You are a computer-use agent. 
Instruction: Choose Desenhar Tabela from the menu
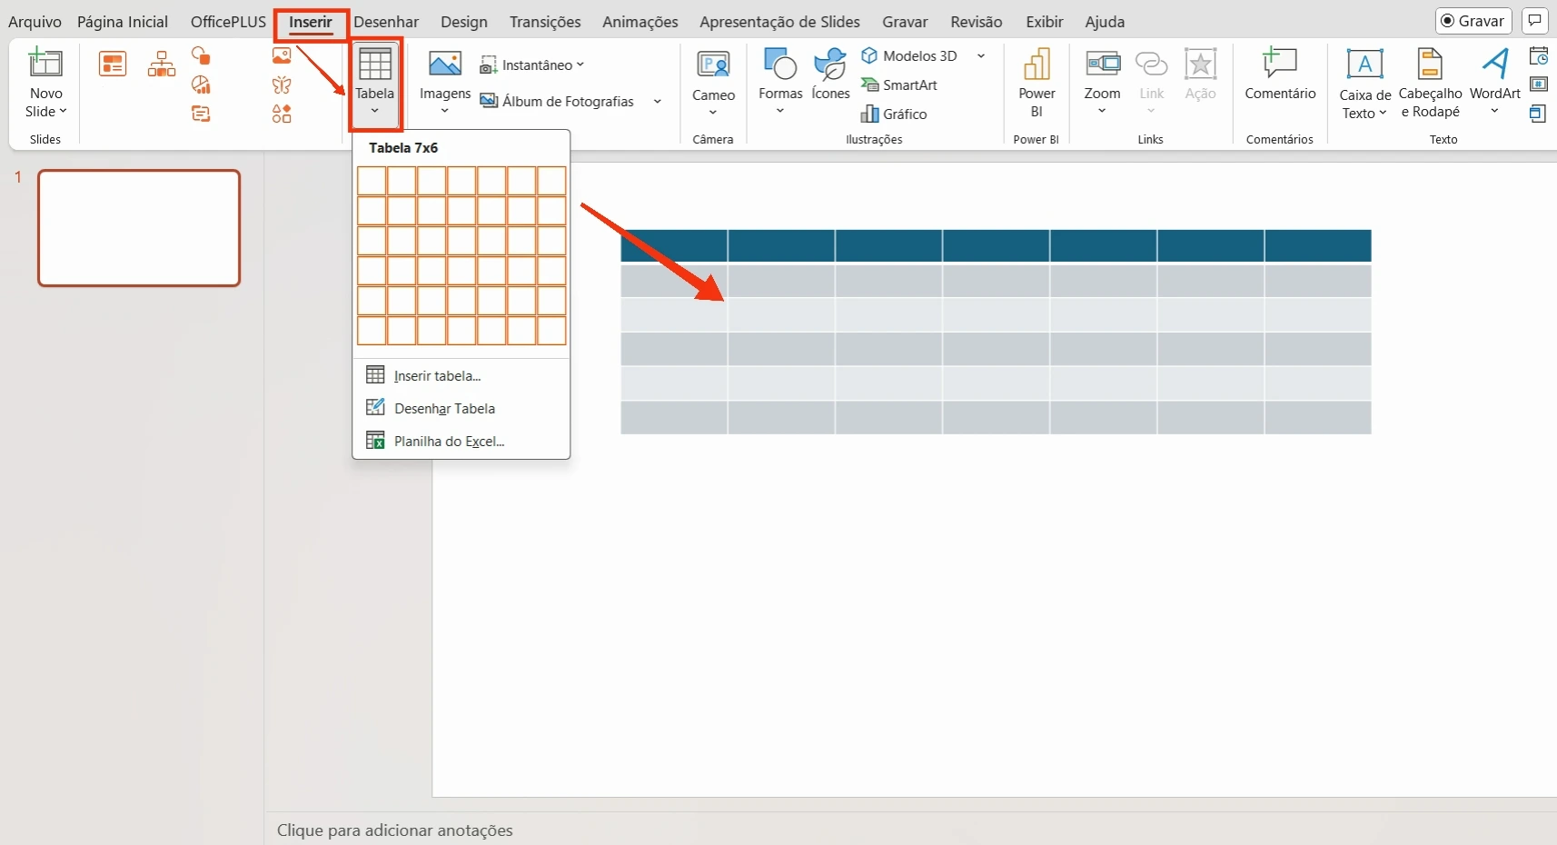(461, 408)
